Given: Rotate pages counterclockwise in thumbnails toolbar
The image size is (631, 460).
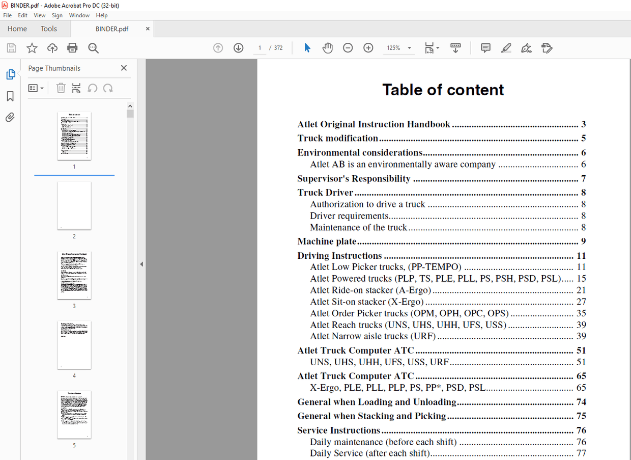Looking at the screenshot, I should click(x=92, y=88).
